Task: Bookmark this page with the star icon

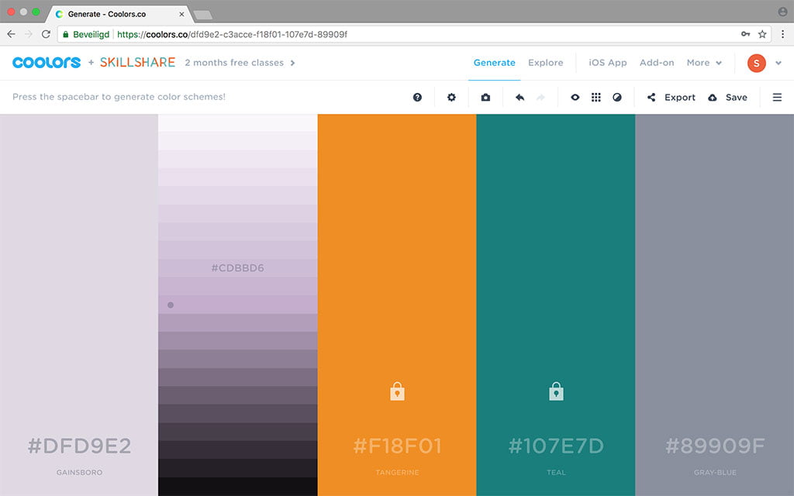Action: [762, 34]
